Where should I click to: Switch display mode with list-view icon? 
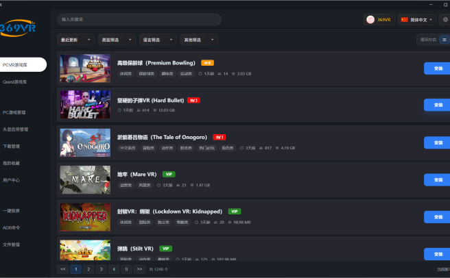click(x=445, y=40)
